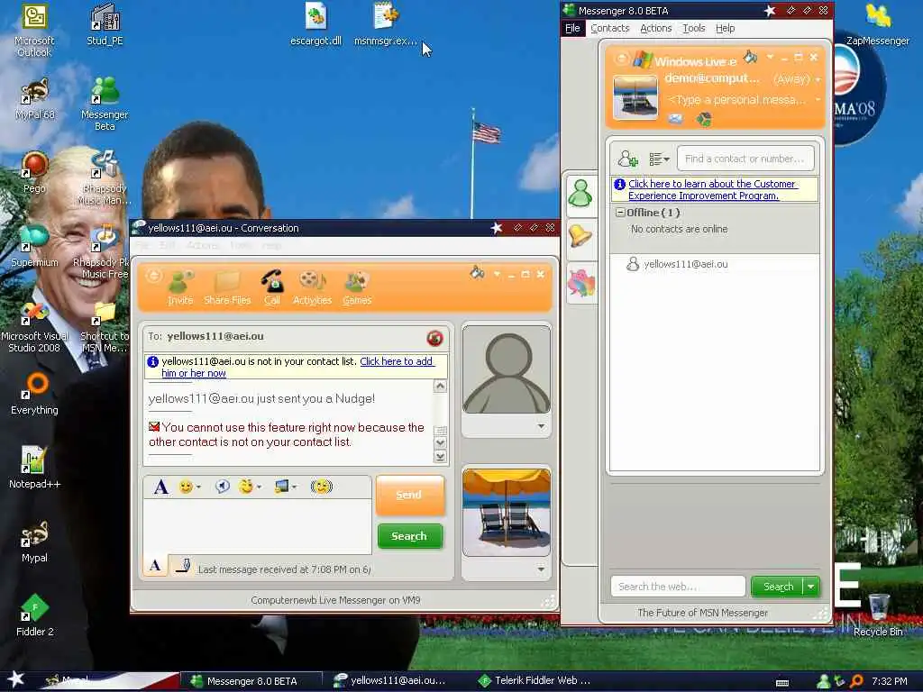Click Search button in conversation window
923x692 pixels.
pyautogui.click(x=409, y=536)
